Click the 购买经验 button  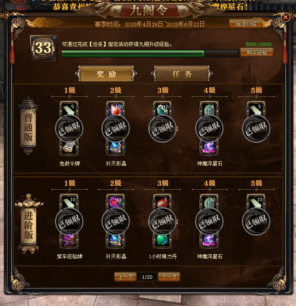pos(257,52)
